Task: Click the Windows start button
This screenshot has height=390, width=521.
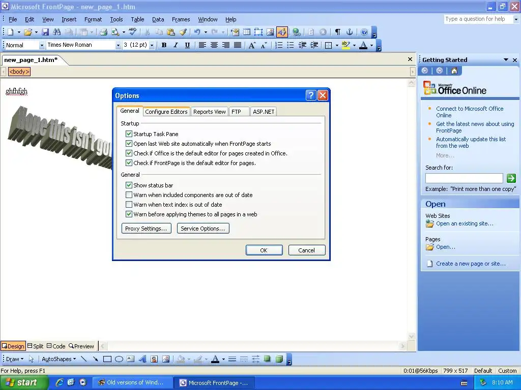Action: pos(23,383)
